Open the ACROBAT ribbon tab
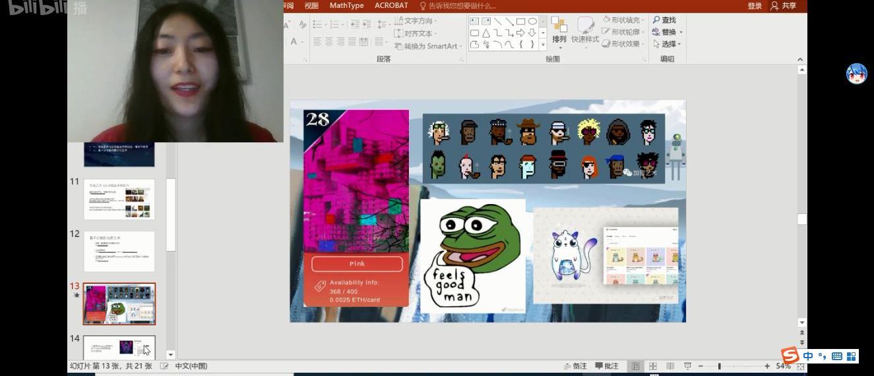The image size is (874, 376). click(391, 6)
